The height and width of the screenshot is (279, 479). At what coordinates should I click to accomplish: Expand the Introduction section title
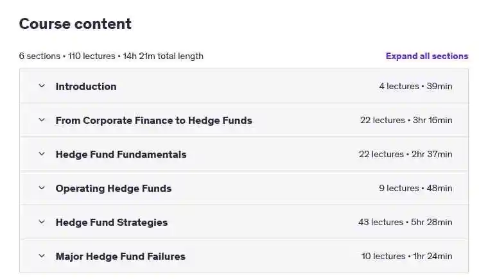[86, 87]
